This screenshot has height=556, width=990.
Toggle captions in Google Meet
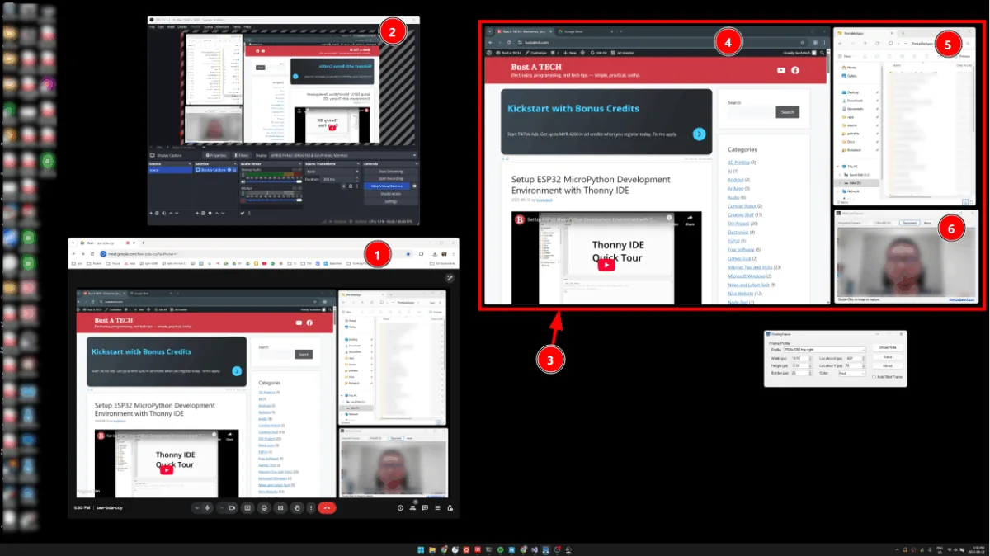pos(280,507)
